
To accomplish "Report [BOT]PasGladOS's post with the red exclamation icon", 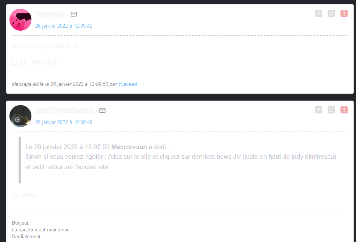I will pos(344,110).
